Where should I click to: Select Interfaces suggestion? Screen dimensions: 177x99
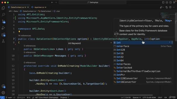[143, 64]
